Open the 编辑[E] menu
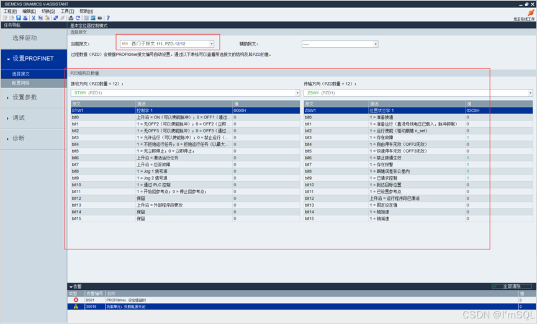 point(29,11)
